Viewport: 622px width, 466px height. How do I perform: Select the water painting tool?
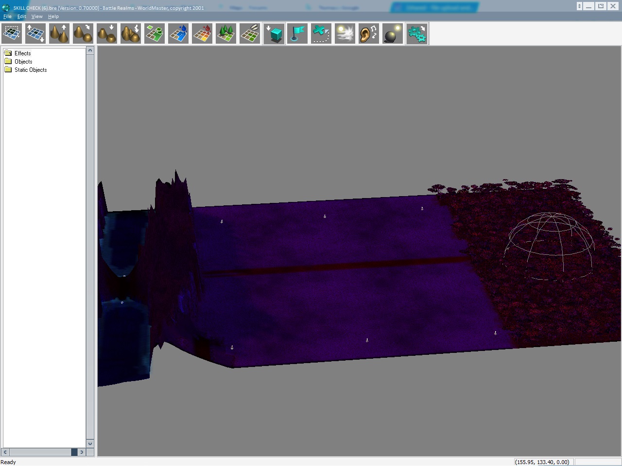[178, 34]
